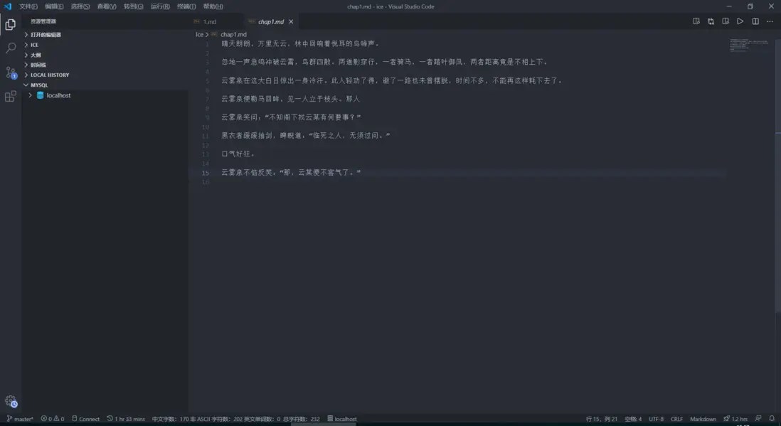Click line number 15 in the gutter
This screenshot has width=781, height=426.
pyautogui.click(x=206, y=173)
